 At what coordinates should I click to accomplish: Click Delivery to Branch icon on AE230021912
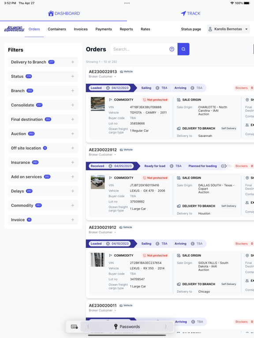point(179,284)
